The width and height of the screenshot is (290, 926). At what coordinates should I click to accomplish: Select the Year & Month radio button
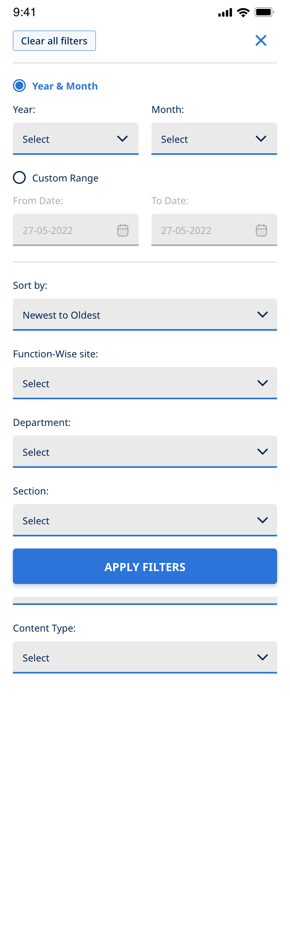[x=19, y=86]
